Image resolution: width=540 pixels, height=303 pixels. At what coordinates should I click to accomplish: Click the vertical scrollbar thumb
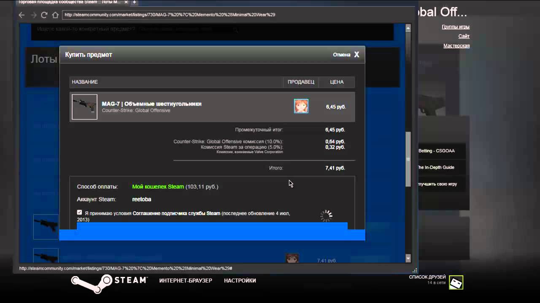tap(408, 159)
